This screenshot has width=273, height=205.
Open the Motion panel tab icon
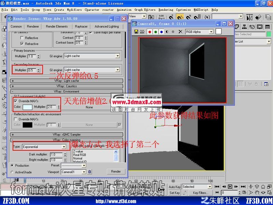(252, 27)
